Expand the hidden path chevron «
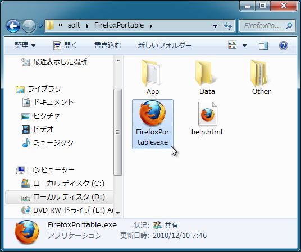Viewport: 301px width, 252px height. coord(61,25)
